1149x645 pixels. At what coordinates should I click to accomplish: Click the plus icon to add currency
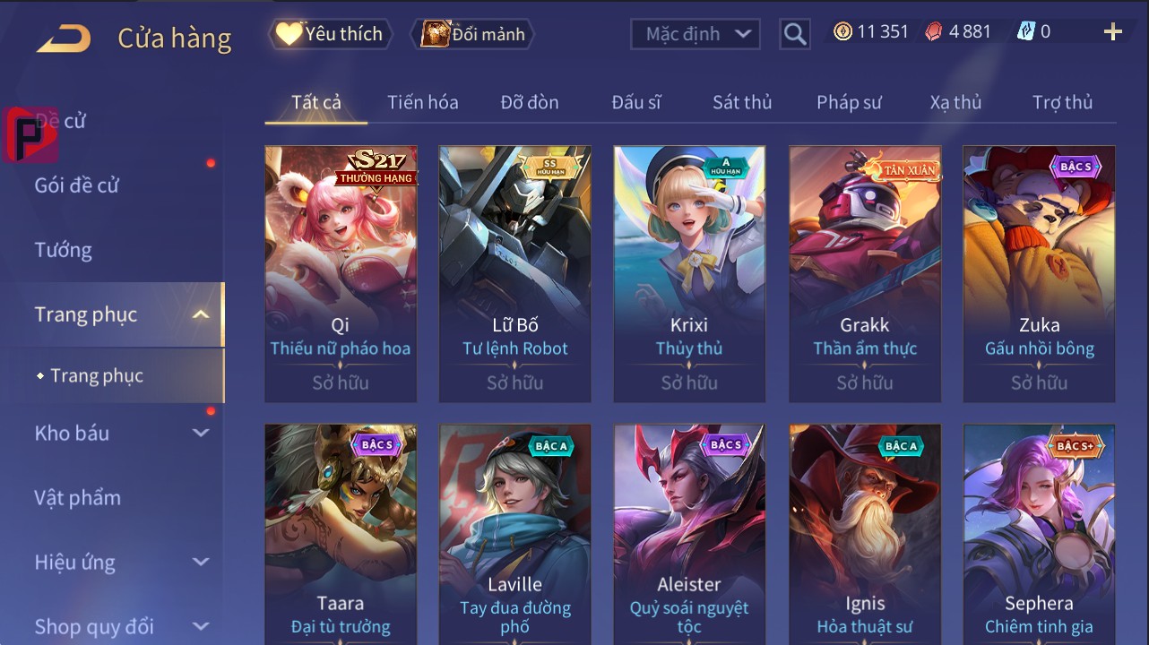coord(1113,32)
